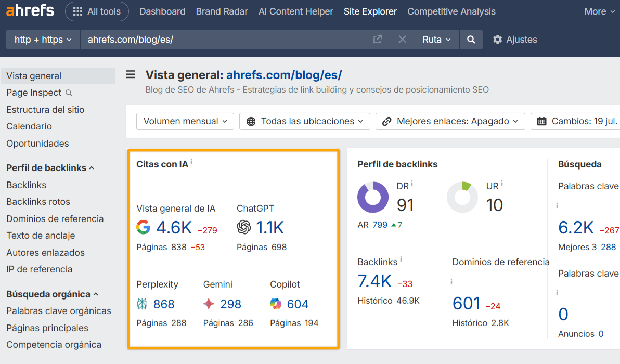Image resolution: width=620 pixels, height=364 pixels.
Task: Open the http + https protocol dropdown
Action: [43, 39]
